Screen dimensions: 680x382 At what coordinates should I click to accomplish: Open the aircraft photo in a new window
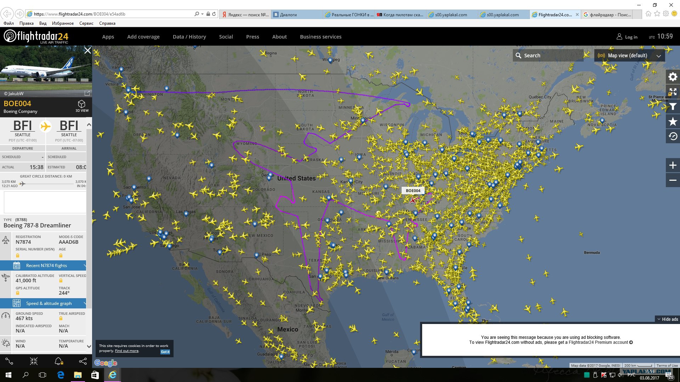pos(87,93)
